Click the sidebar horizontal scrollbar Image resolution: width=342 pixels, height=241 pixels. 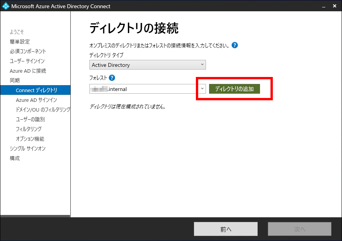[x=35, y=216]
